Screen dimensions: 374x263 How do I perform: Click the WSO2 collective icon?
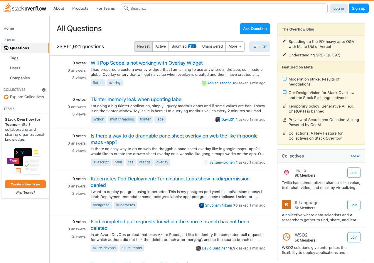click(x=286, y=237)
